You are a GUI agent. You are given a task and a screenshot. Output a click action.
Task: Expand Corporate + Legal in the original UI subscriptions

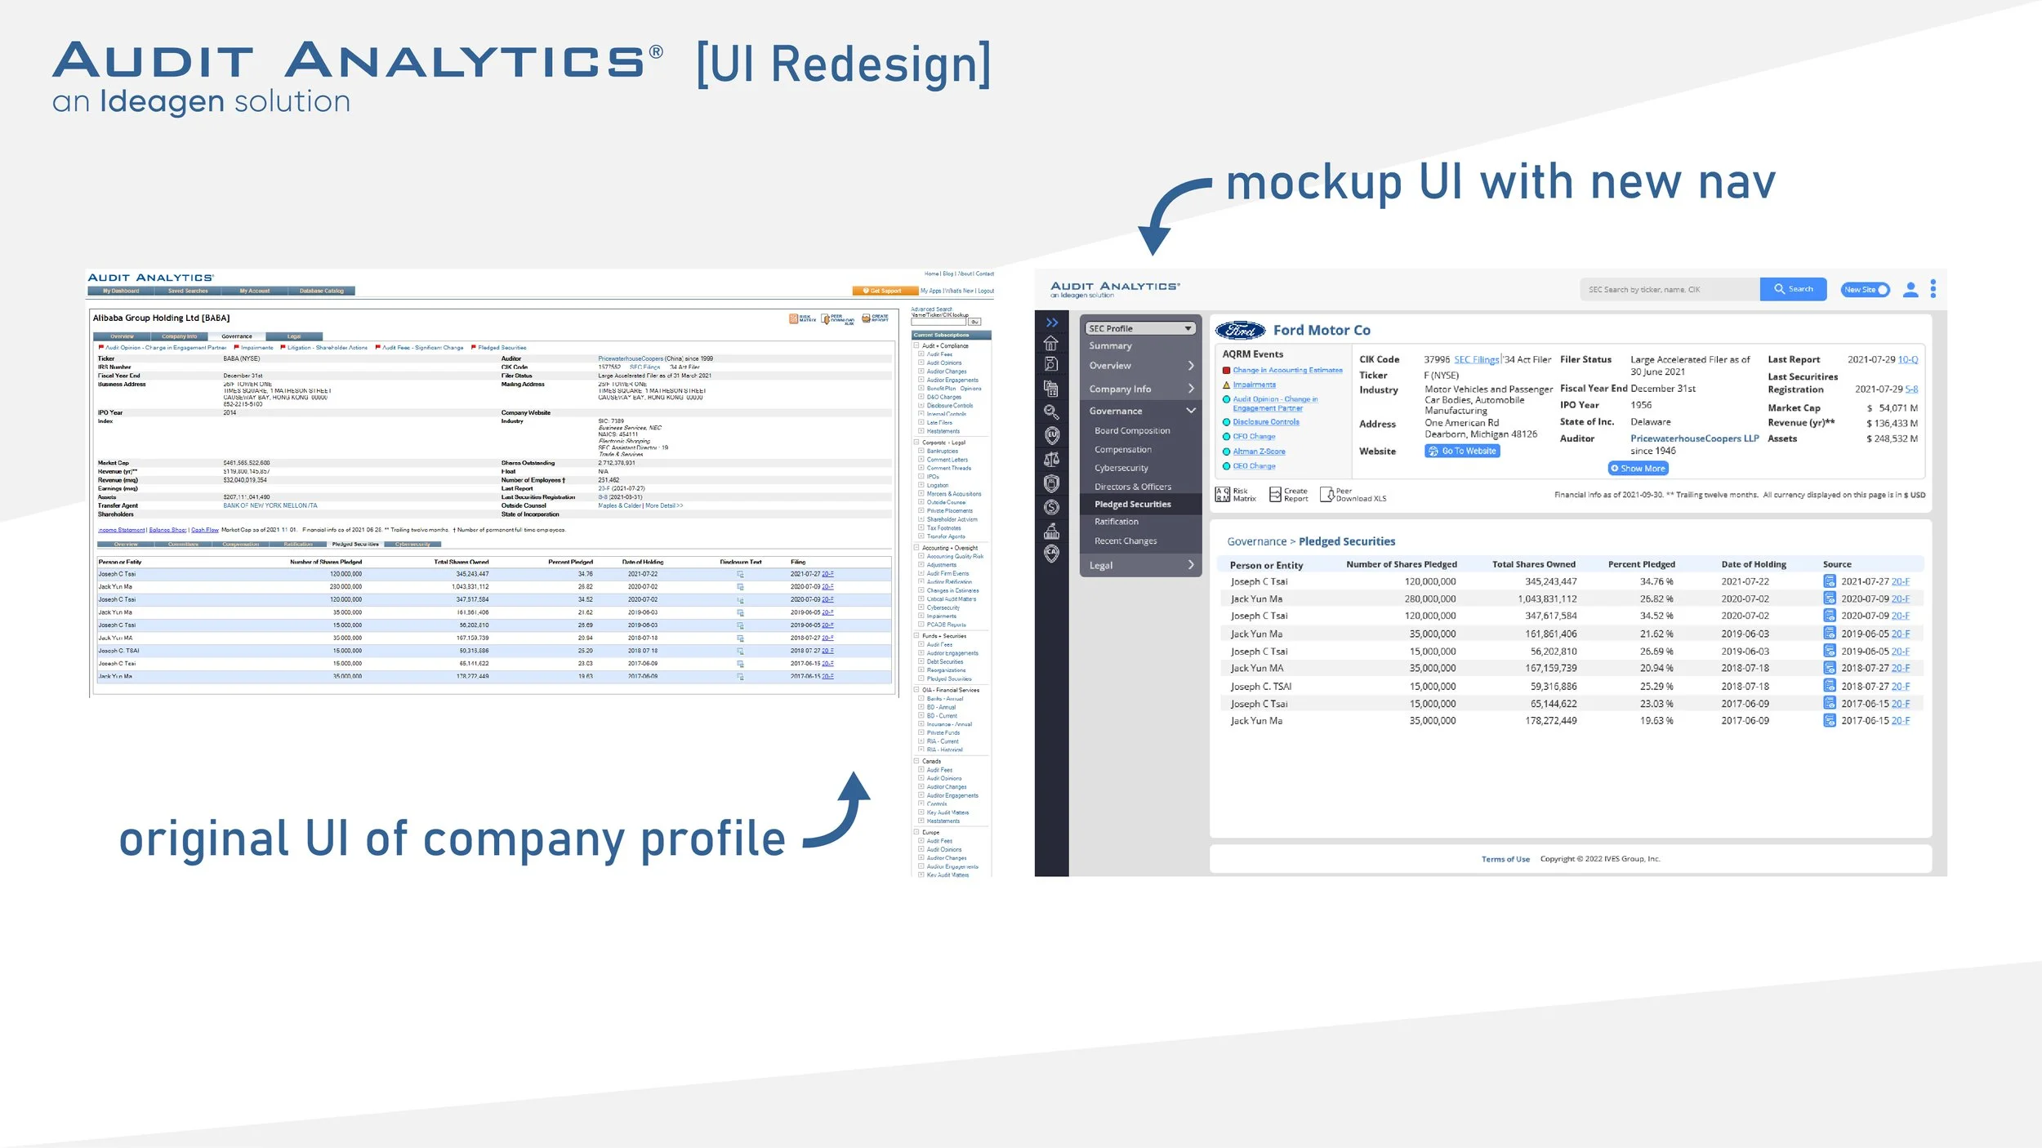916,443
